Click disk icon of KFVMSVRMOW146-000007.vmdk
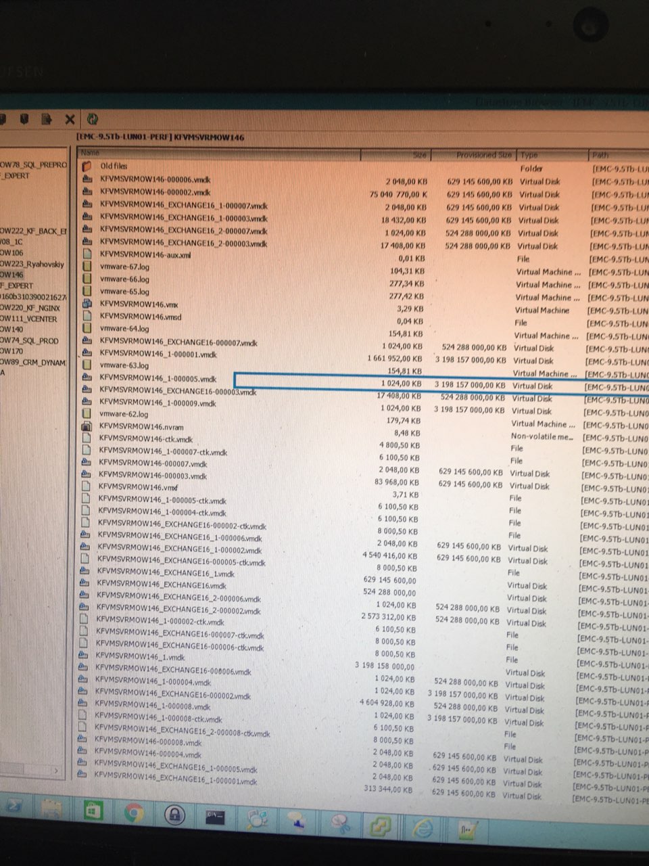This screenshot has width=649, height=866. pyautogui.click(x=86, y=463)
